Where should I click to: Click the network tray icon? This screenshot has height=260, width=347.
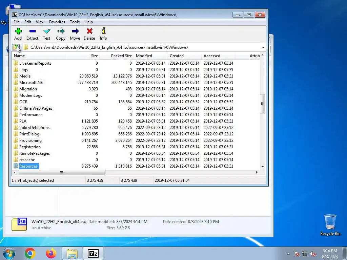pyautogui.click(x=305, y=254)
